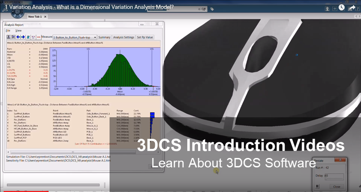Click the plus add icon in top bar

click(x=335, y=9)
